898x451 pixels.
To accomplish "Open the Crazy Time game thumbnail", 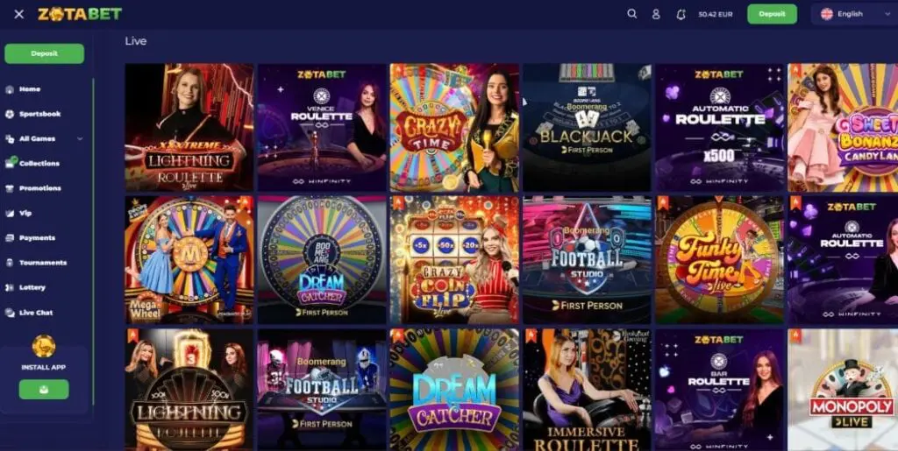I will tap(454, 127).
